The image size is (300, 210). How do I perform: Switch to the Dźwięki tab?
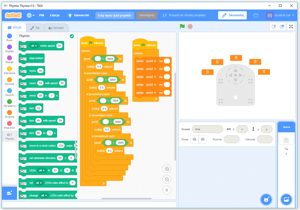[x=56, y=28]
